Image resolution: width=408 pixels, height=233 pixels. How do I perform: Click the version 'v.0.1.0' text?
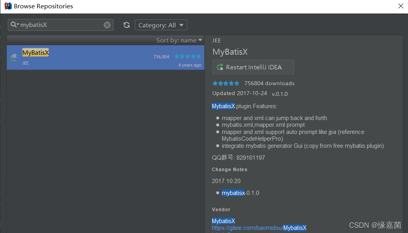(x=280, y=94)
